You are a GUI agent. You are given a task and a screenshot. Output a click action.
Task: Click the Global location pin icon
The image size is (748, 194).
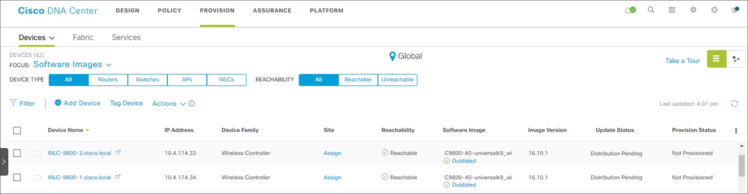click(x=392, y=56)
